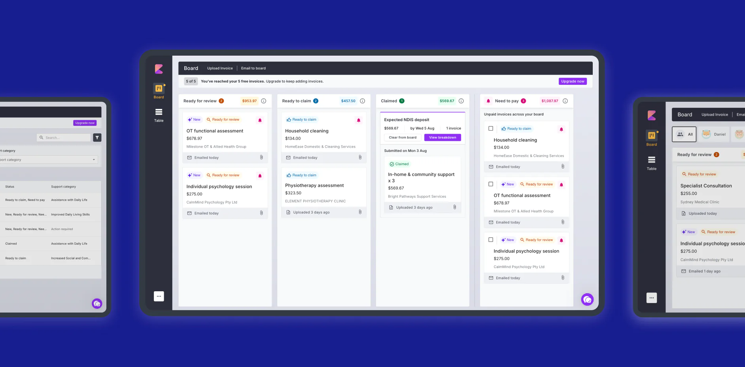
Task: Click the app logo in center sidebar
Action: (159, 69)
